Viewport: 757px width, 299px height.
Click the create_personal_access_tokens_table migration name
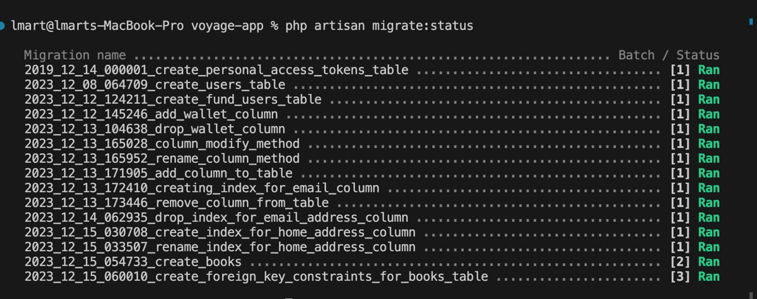click(x=216, y=70)
